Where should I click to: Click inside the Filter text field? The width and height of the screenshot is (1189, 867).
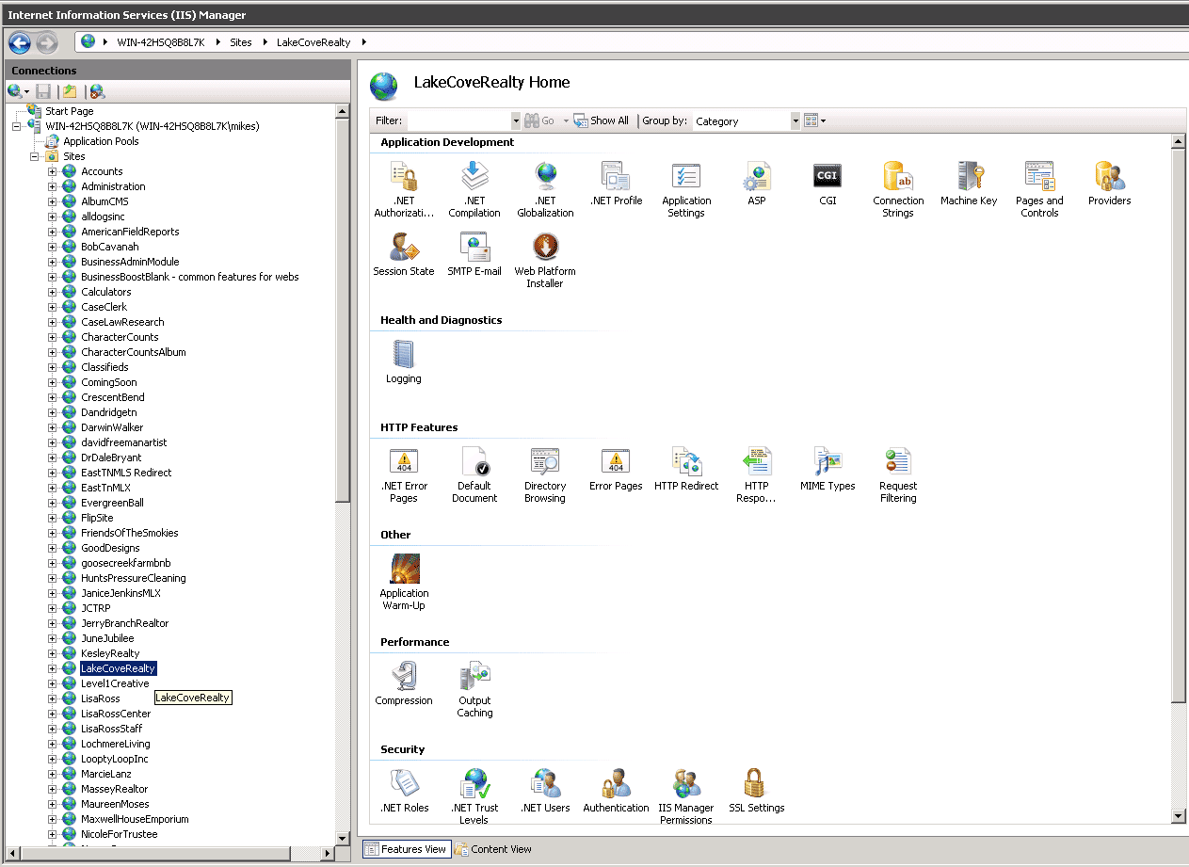click(458, 120)
